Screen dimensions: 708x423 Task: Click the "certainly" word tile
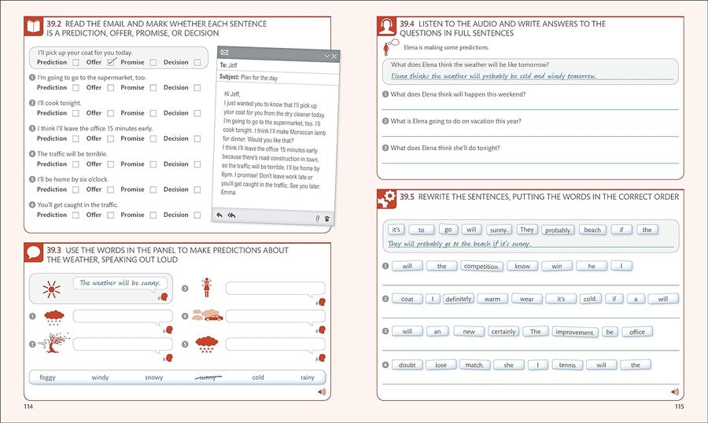[503, 331]
